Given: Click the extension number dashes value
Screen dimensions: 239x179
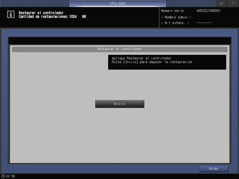Looking at the screenshot, I should click(x=204, y=23).
